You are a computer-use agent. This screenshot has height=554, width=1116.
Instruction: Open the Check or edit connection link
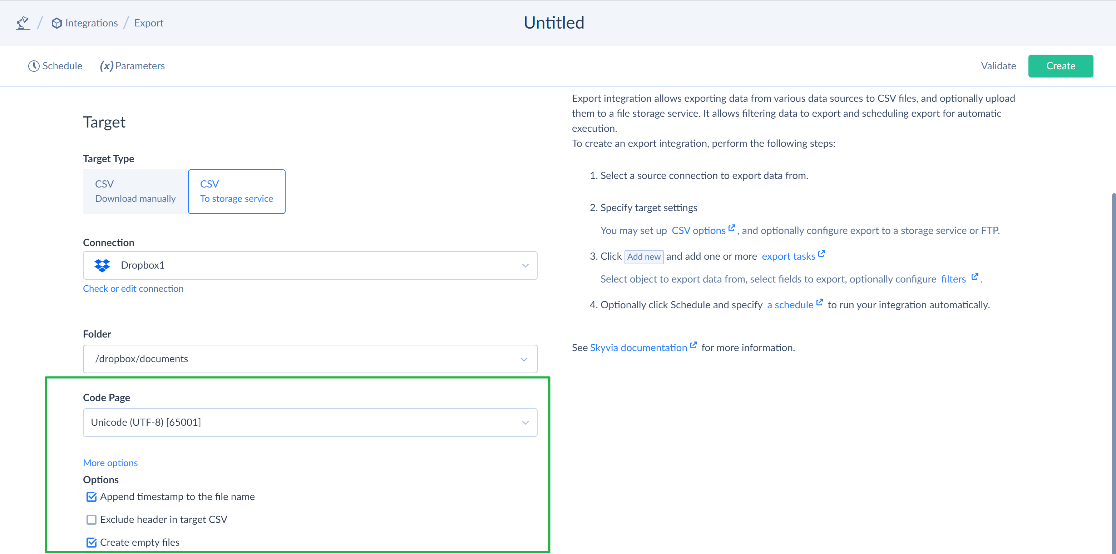coord(133,289)
